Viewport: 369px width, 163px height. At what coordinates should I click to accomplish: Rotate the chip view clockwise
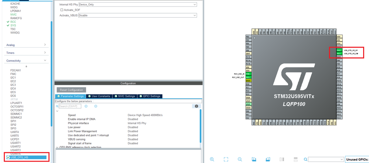coord(254,159)
